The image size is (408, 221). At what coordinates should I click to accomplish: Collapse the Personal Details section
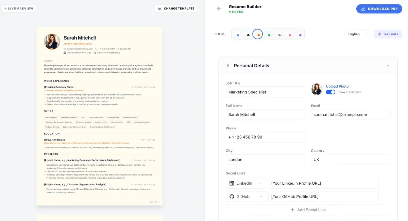pyautogui.click(x=388, y=66)
